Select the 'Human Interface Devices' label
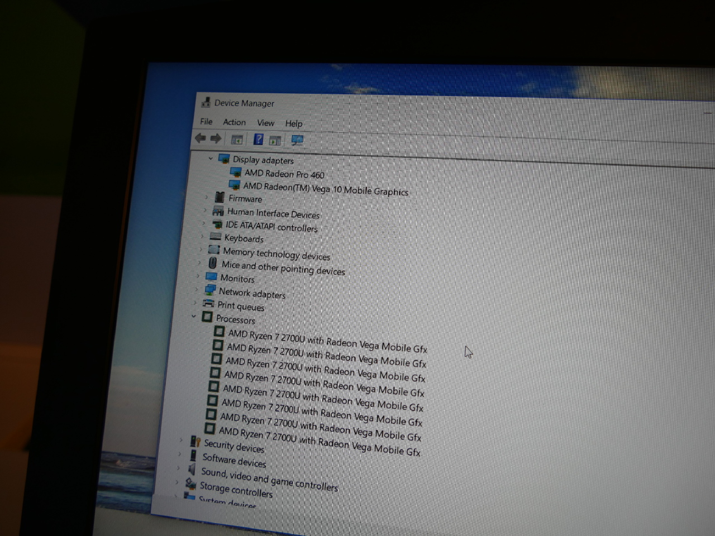 click(x=273, y=213)
